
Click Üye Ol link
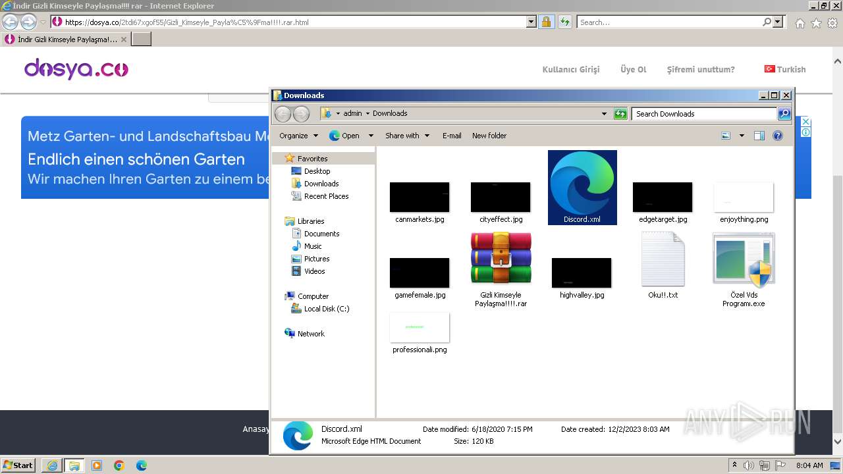[634, 69]
